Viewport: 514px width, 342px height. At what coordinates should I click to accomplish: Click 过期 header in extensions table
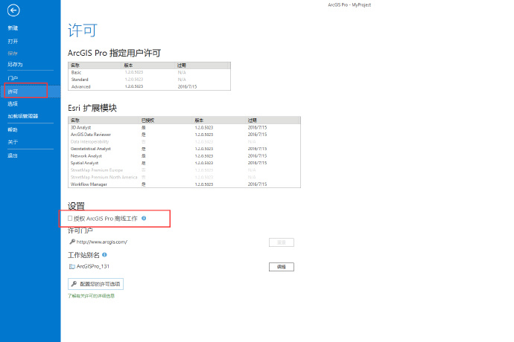point(252,120)
